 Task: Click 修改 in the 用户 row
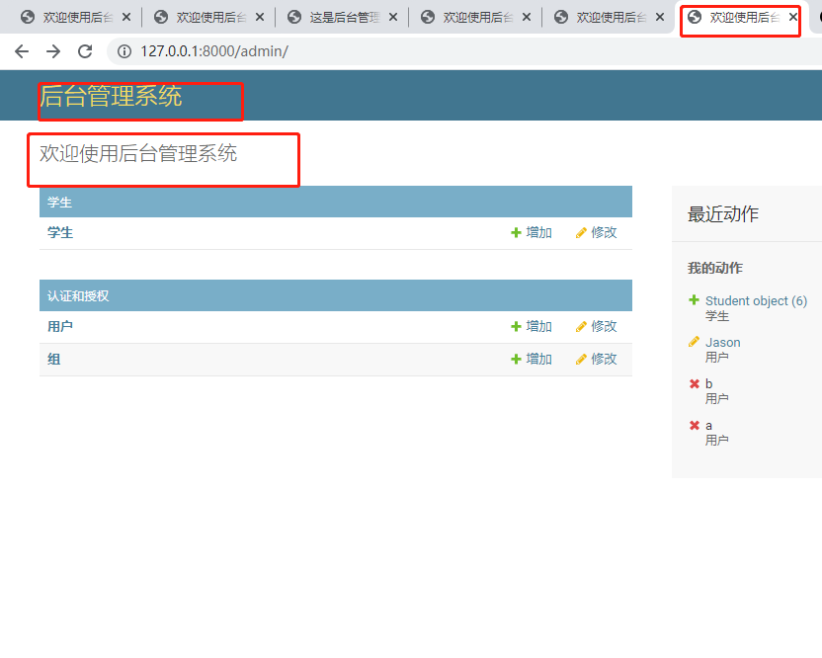604,326
